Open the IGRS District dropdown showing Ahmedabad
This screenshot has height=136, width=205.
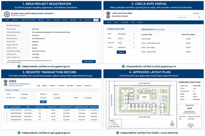click(x=27, y=94)
